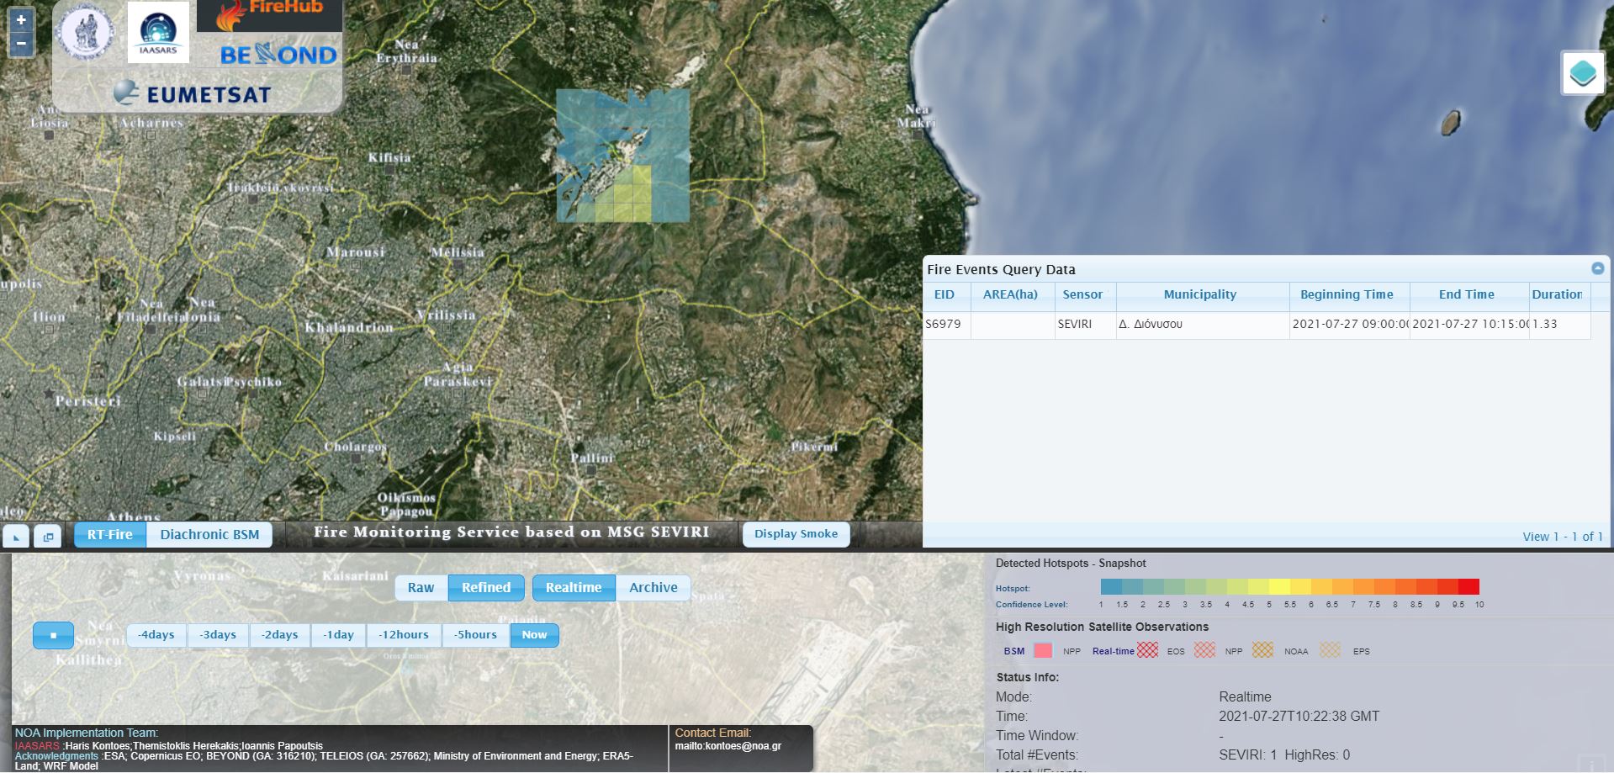Click the EUMETSAT logo

point(193,93)
